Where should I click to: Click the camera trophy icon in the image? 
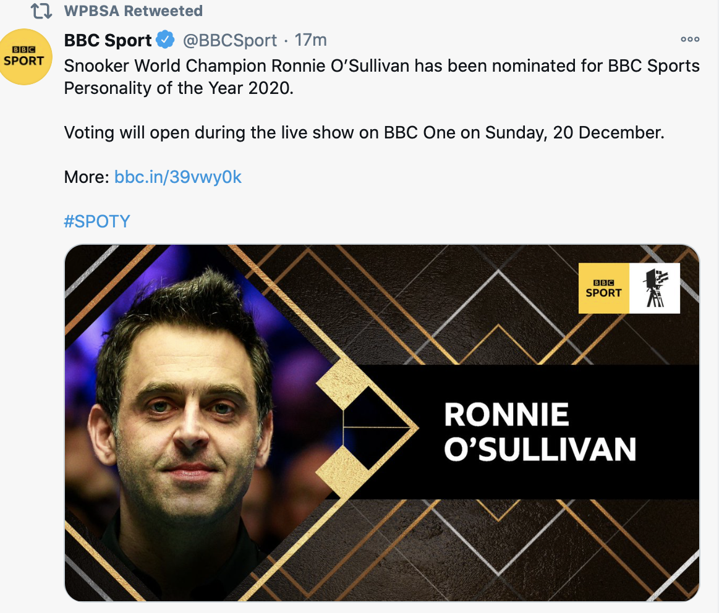click(655, 288)
